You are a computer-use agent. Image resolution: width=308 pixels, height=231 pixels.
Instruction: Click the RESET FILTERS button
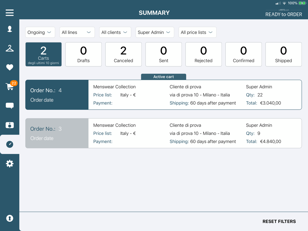coord(279,221)
